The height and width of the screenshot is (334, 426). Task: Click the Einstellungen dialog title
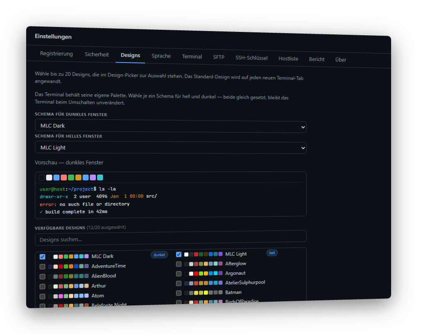click(x=53, y=36)
